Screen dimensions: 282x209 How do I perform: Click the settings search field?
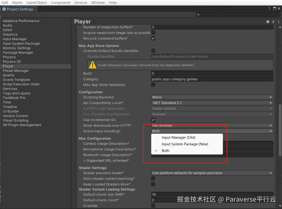click(x=238, y=15)
